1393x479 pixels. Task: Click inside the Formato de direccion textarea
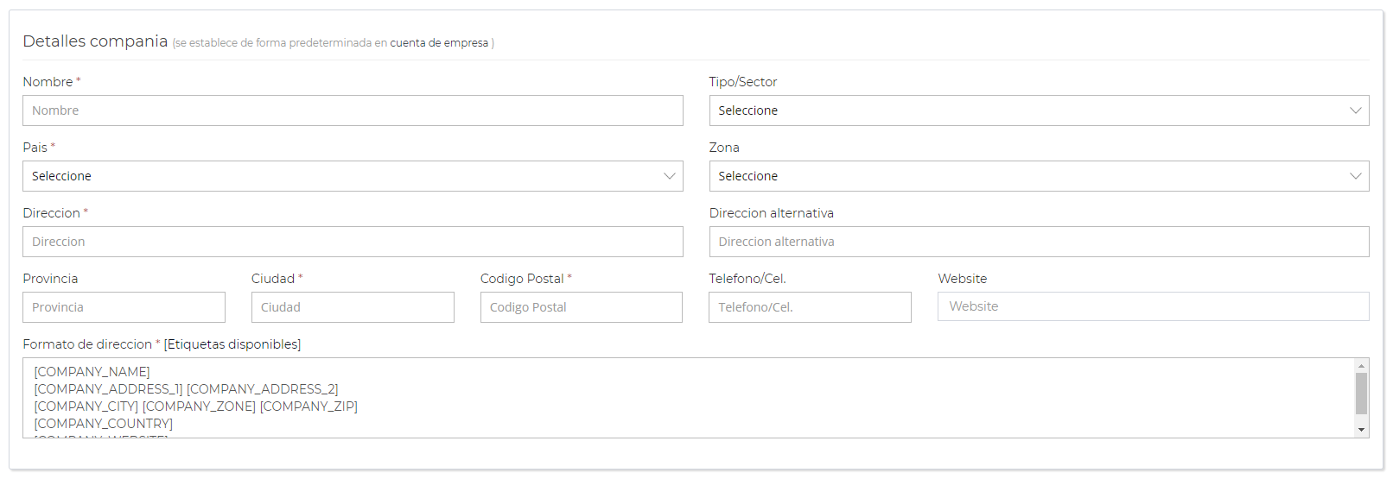coord(689,398)
